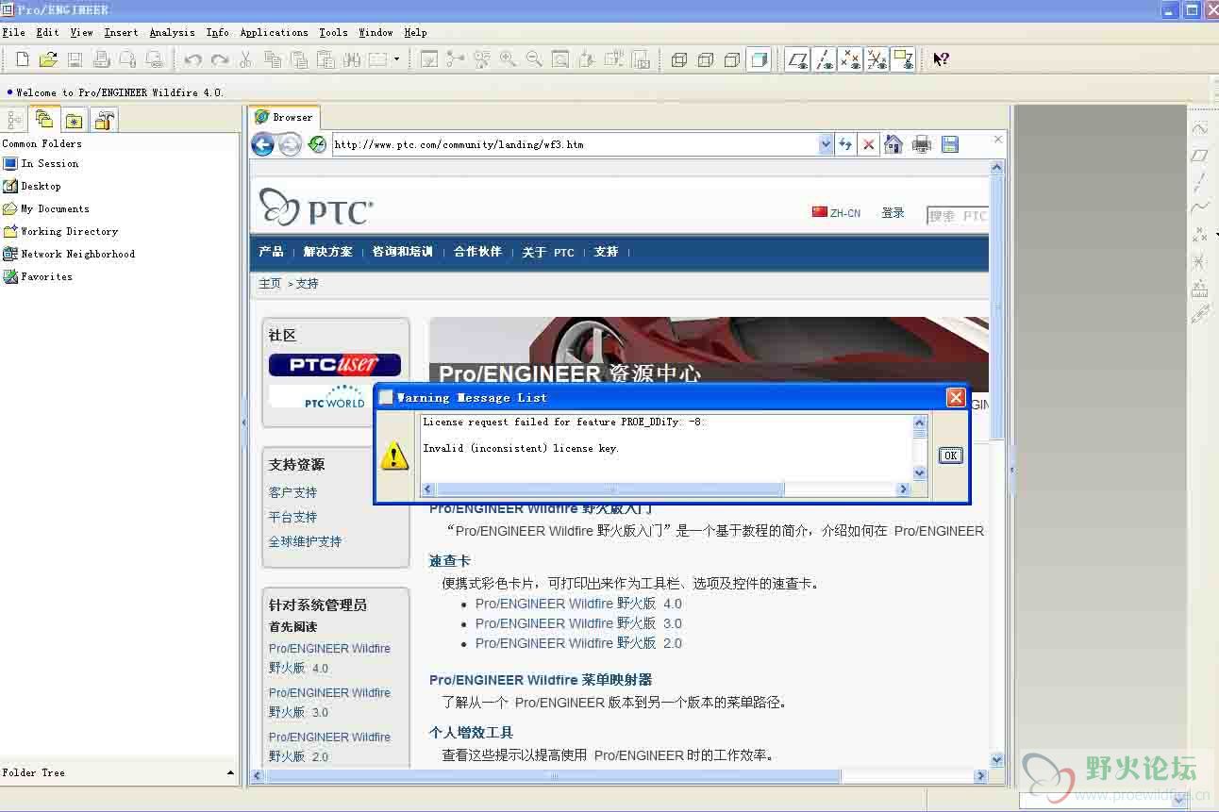Screen dimensions: 1219x812
Task: Open the Model Tree navigator tab icon
Action: 14,120
